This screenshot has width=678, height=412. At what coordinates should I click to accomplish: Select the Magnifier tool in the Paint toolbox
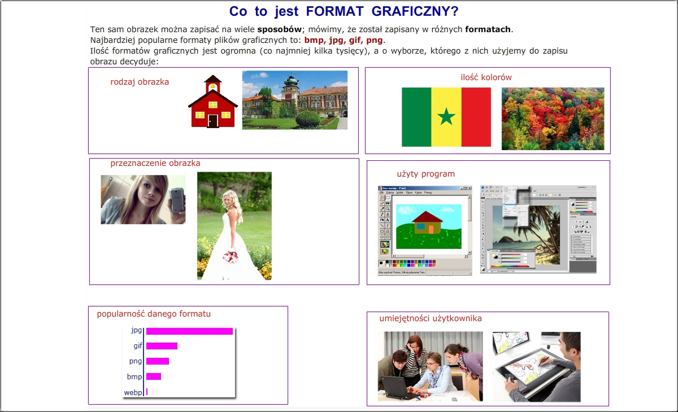[x=388, y=208]
